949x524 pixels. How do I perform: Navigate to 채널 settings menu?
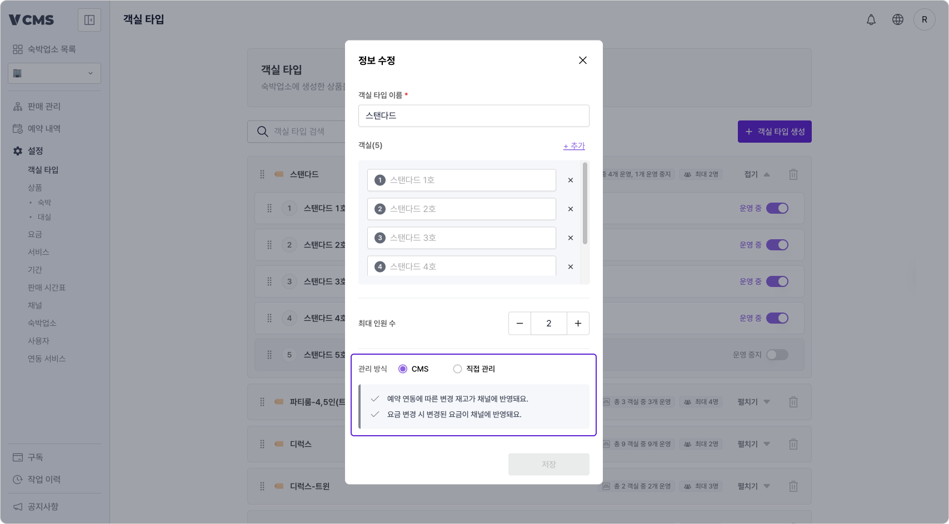click(34, 305)
